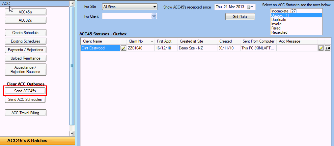334x146 pixels.
Task: Open the ACC32's list
Action: tap(26, 20)
